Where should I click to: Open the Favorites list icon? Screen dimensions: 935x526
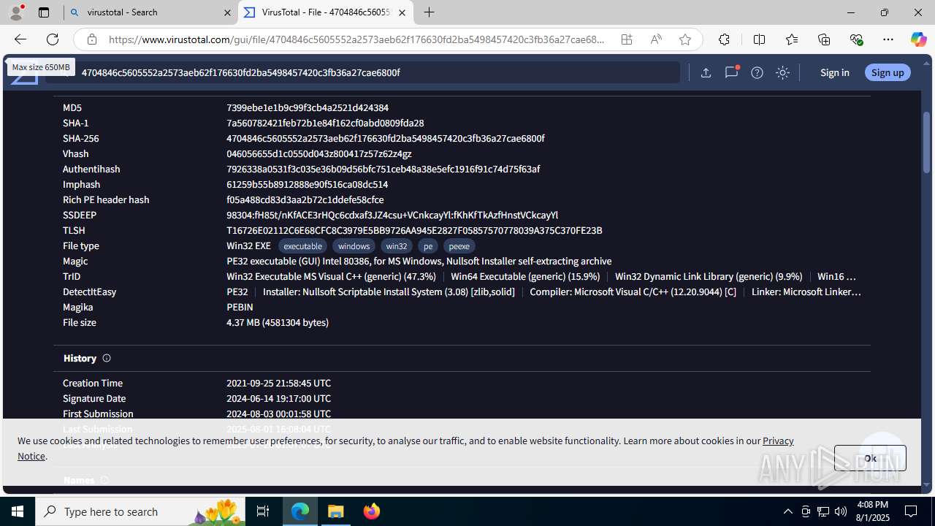[792, 39]
